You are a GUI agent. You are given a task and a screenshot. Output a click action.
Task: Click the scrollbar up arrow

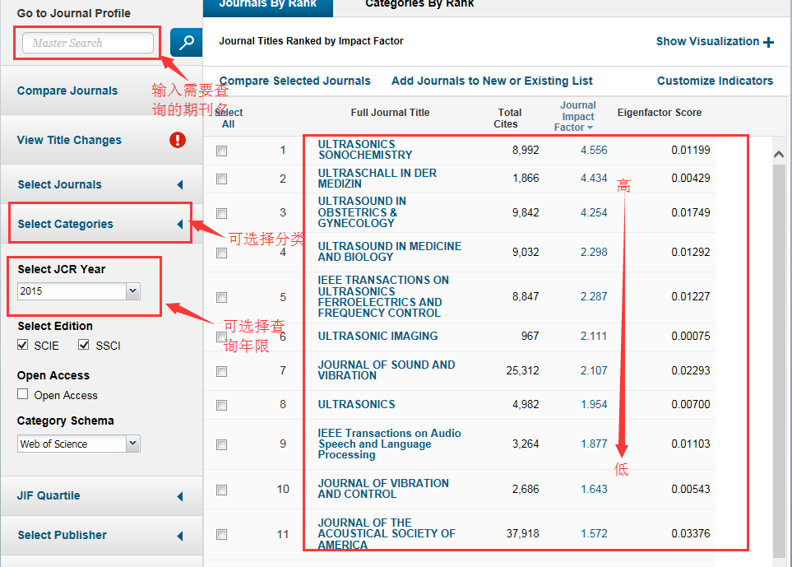pyautogui.click(x=779, y=153)
